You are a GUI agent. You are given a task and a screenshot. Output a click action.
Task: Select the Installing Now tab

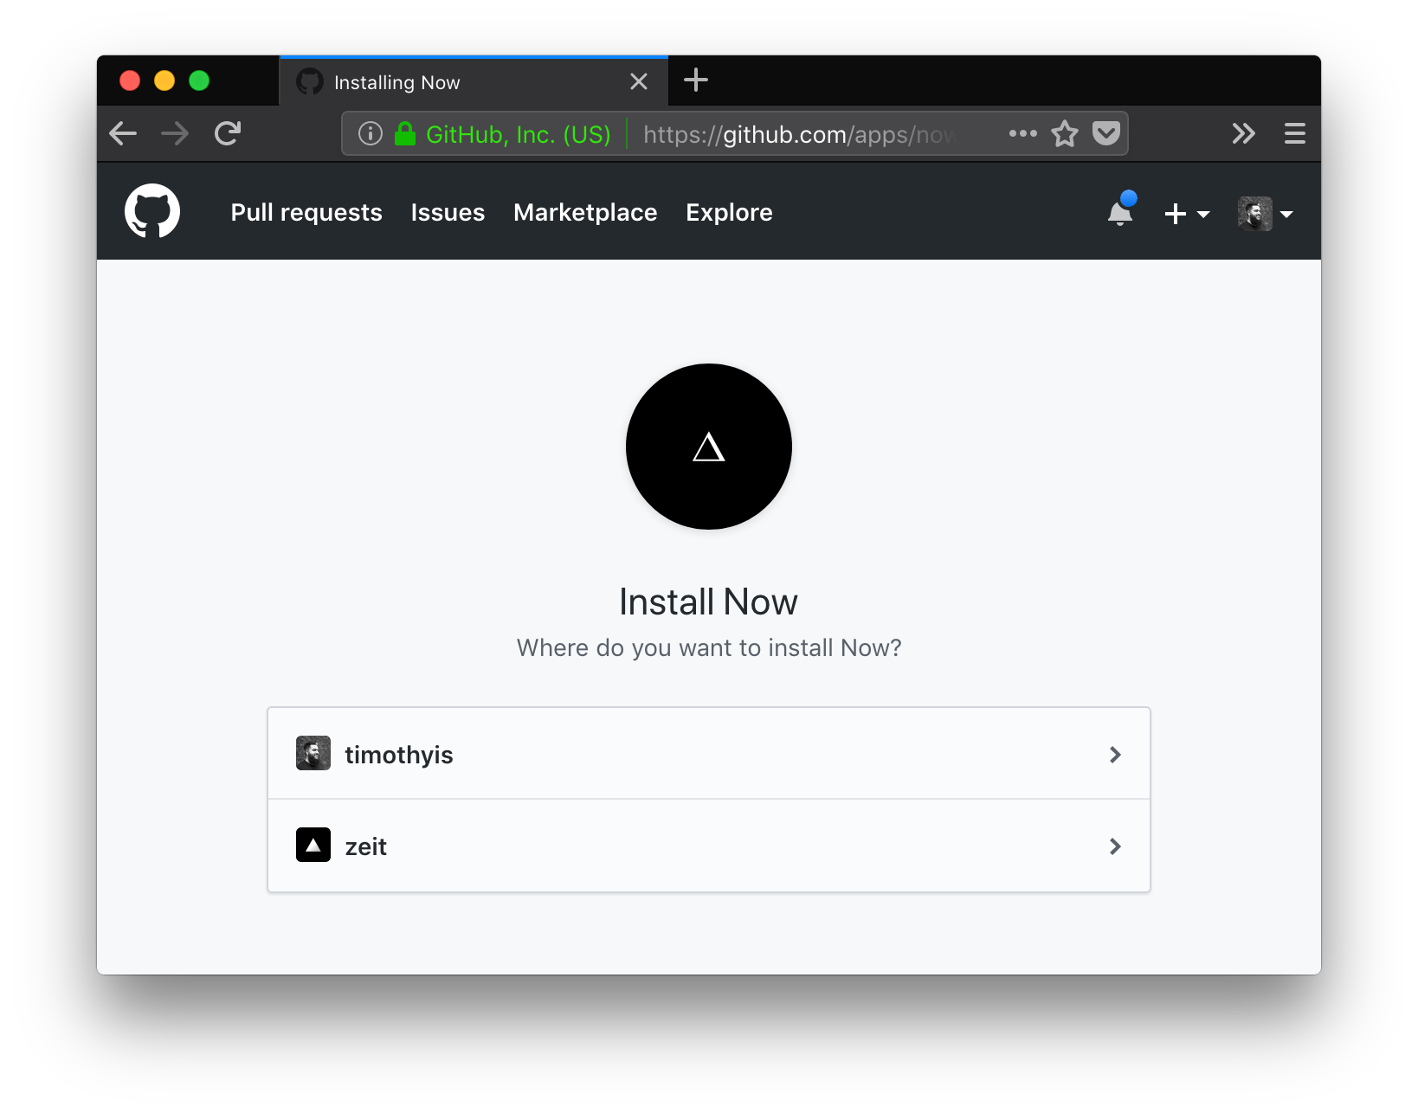click(x=474, y=81)
